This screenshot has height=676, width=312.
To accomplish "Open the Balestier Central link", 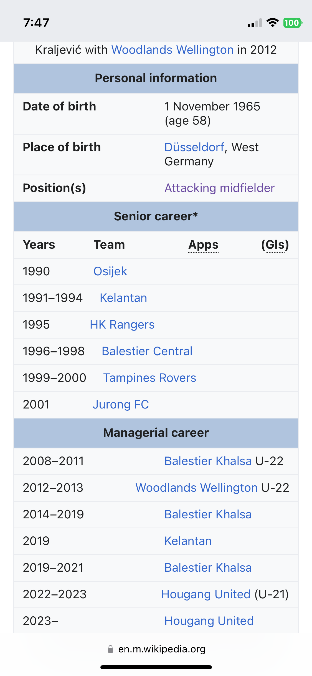I will click(147, 351).
